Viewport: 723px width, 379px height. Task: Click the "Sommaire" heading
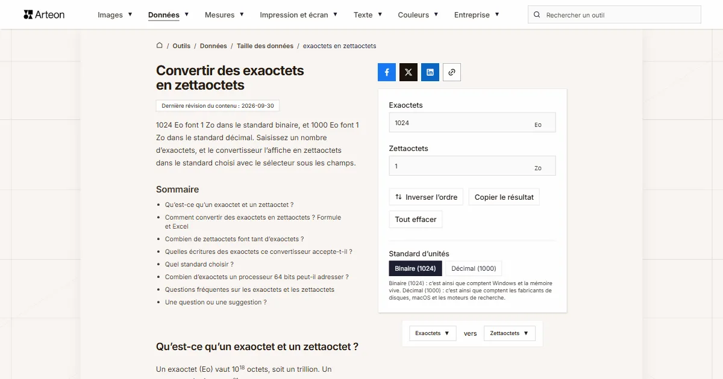[x=177, y=189]
